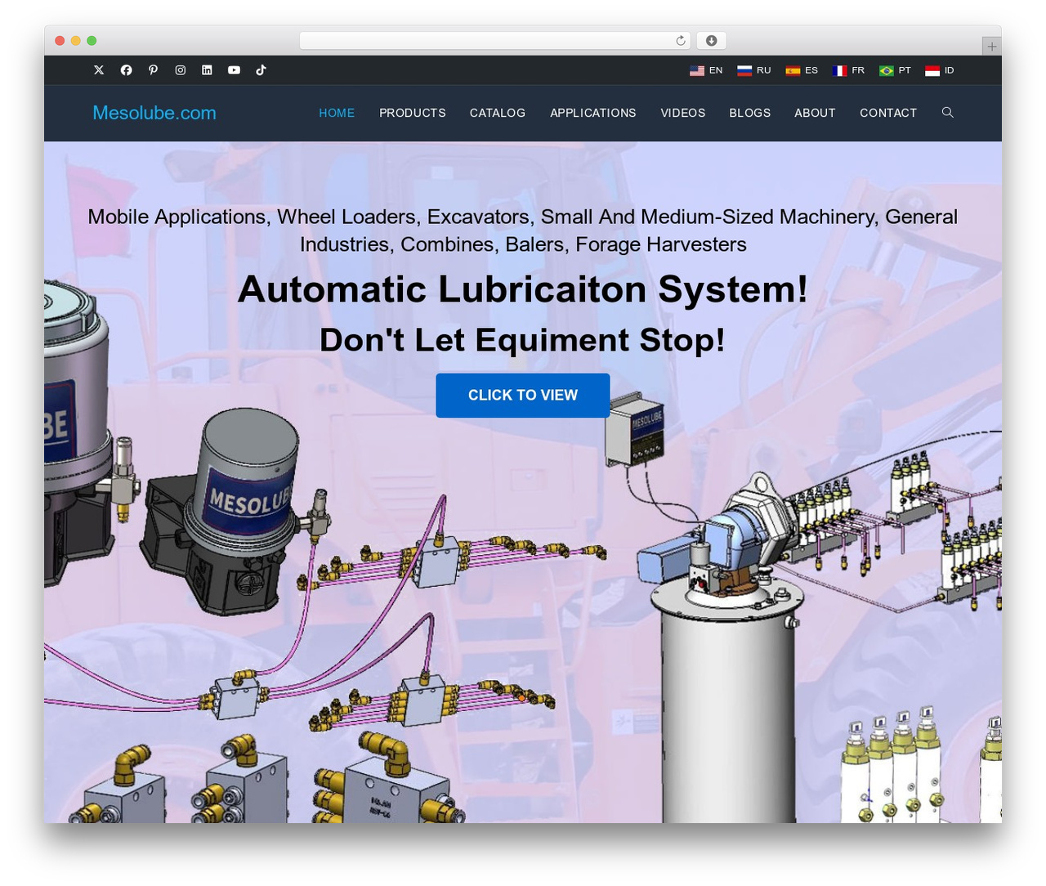
Task: Open the PRODUCTS menu
Action: click(x=413, y=113)
